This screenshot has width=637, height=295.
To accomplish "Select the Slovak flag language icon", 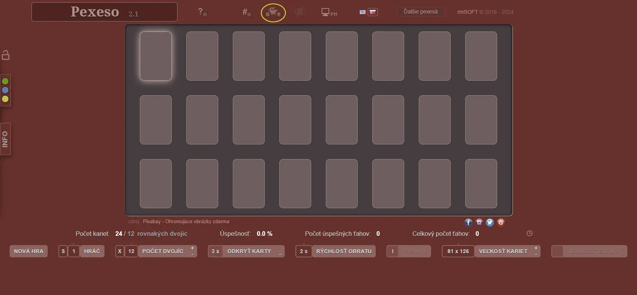I will pos(372,12).
